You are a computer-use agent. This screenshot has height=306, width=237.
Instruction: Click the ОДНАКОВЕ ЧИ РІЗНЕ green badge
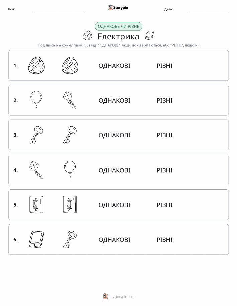click(118, 26)
